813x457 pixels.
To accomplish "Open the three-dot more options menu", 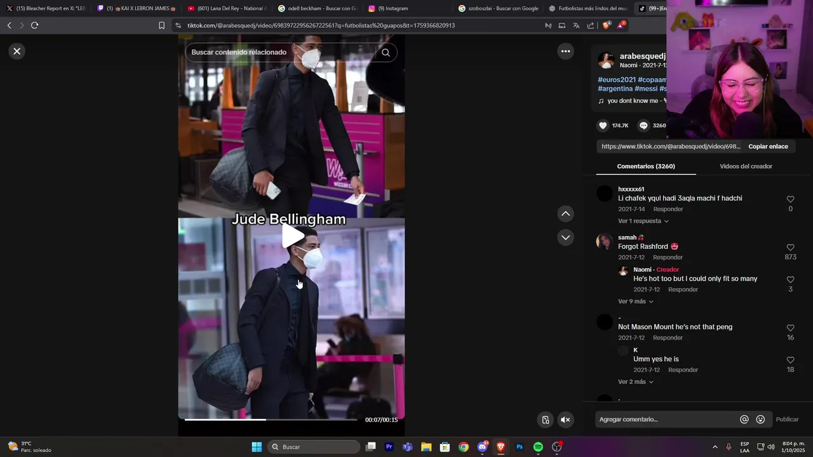I will 565,51.
